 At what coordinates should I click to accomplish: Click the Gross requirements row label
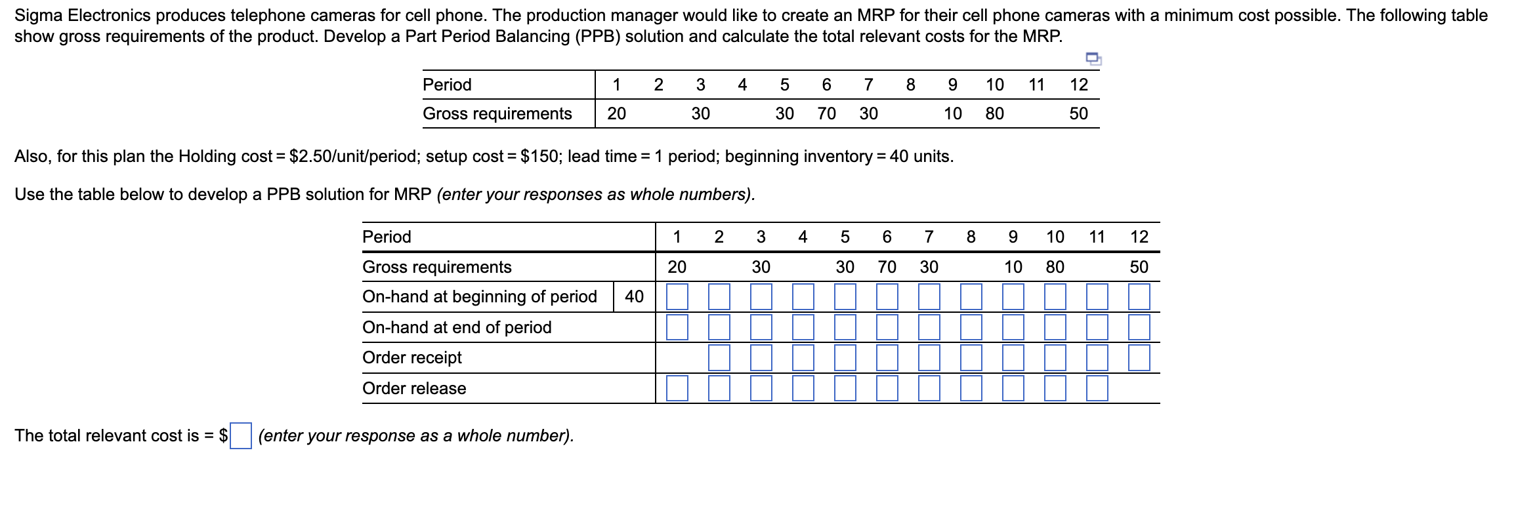click(436, 267)
